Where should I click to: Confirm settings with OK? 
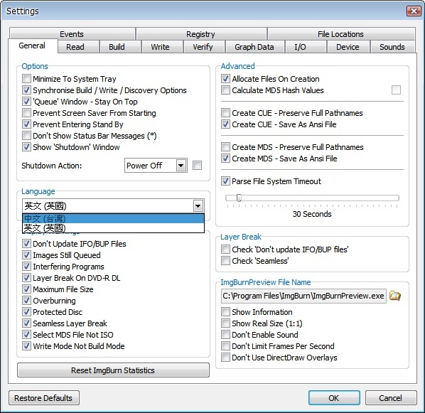pyautogui.click(x=334, y=398)
